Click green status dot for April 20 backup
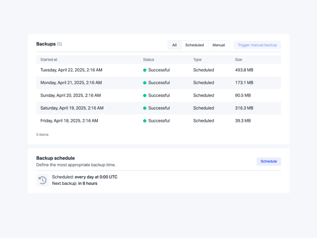Screen dimensions: 317x238 tap(145, 95)
